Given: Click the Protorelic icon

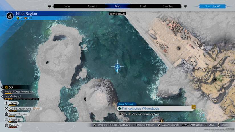Looking at the screenshot, I should pos(6,125).
